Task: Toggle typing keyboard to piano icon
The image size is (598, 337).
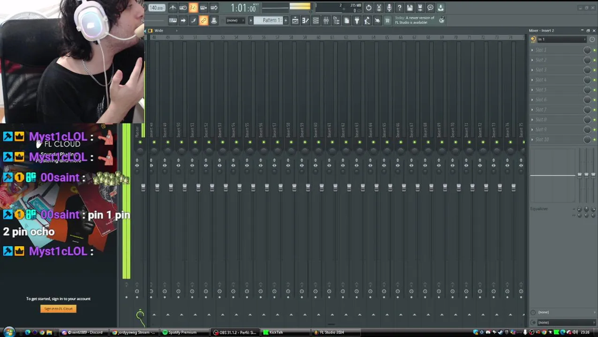Action: pyautogui.click(x=173, y=21)
